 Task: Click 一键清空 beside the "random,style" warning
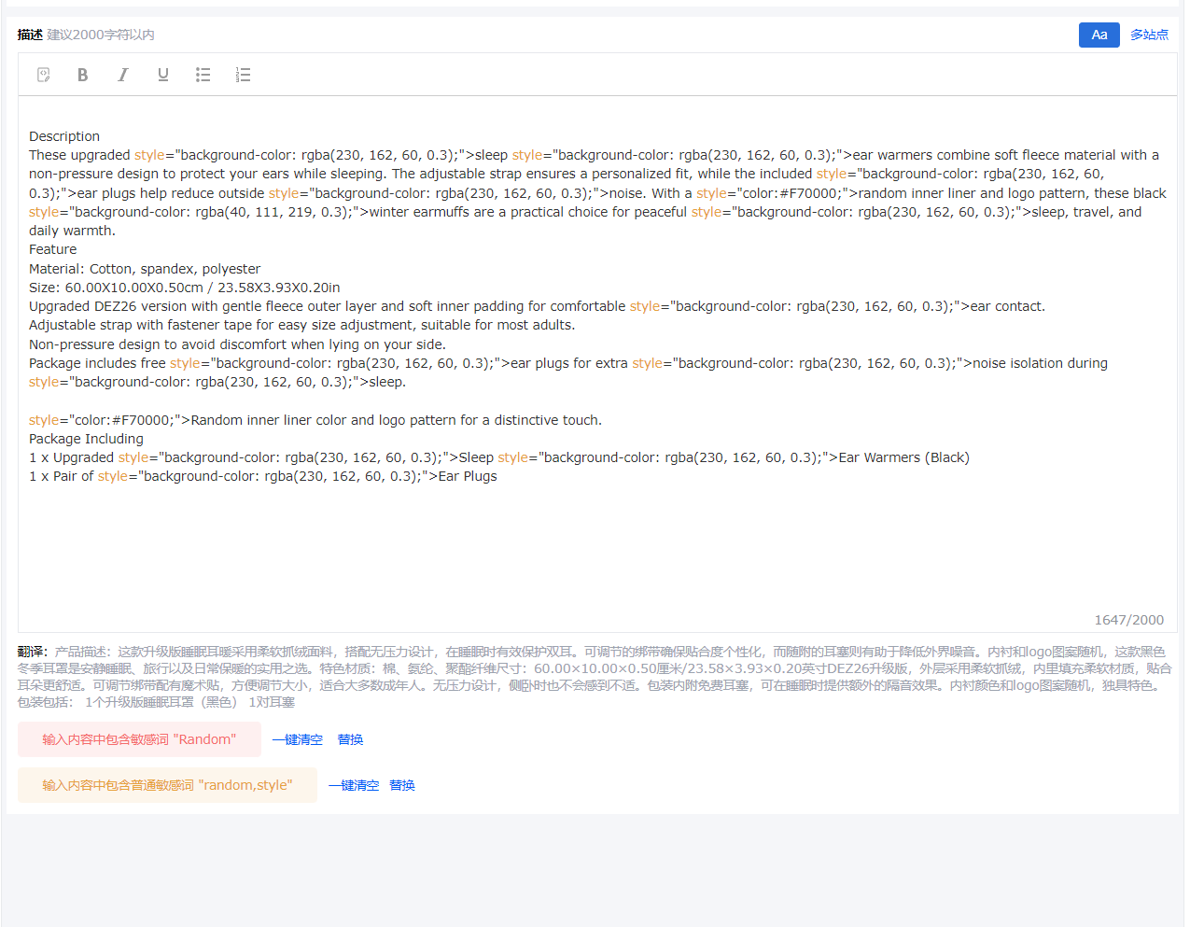(x=354, y=785)
